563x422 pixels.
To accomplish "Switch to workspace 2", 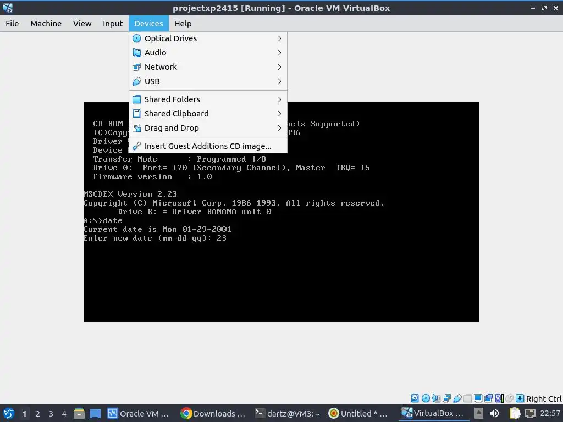I will [38, 414].
